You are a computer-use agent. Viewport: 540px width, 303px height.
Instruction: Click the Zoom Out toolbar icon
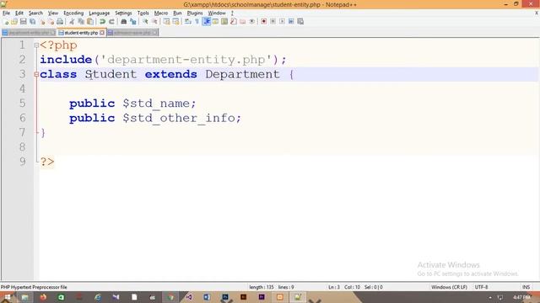(x=154, y=22)
